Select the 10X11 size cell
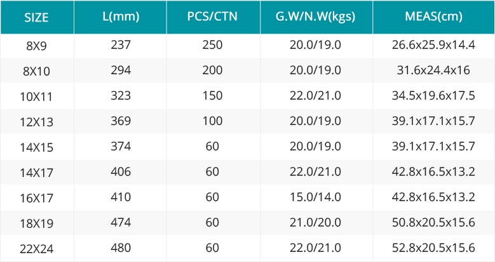Screen dimensions: 495x262 point(37,97)
